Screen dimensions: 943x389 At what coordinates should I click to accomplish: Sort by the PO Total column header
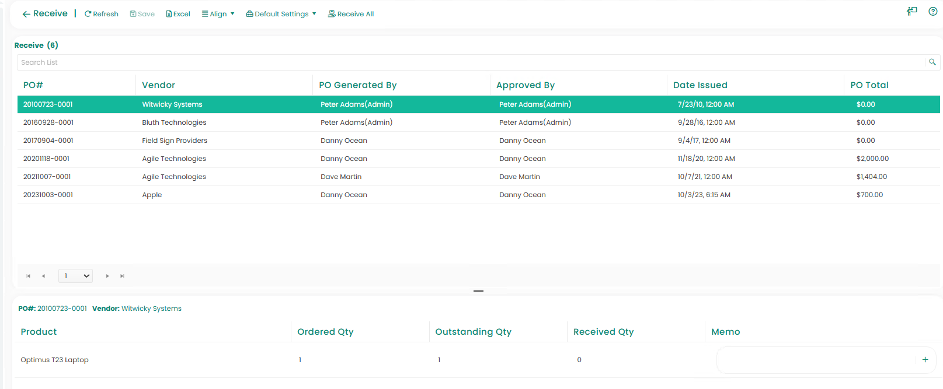pos(869,85)
